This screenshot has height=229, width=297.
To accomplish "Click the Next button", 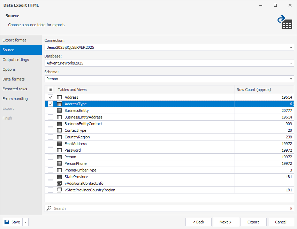I will [226, 222].
